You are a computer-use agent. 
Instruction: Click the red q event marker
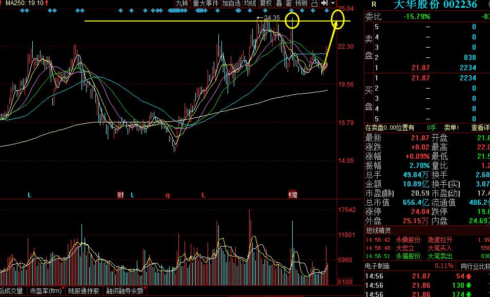168,195
